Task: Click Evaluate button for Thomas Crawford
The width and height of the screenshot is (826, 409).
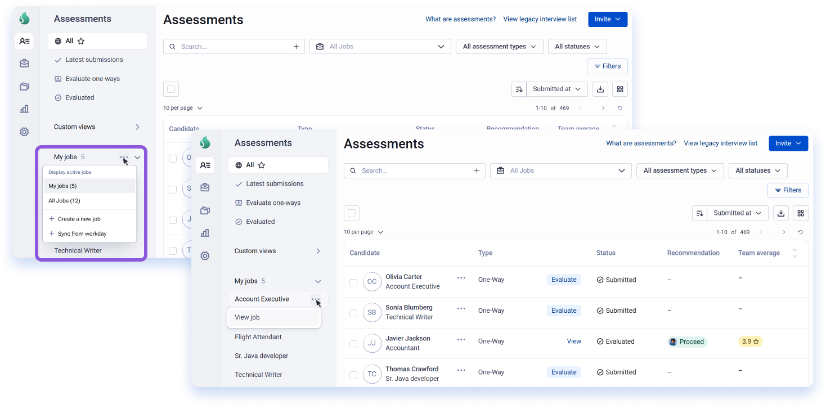Action: 564,372
